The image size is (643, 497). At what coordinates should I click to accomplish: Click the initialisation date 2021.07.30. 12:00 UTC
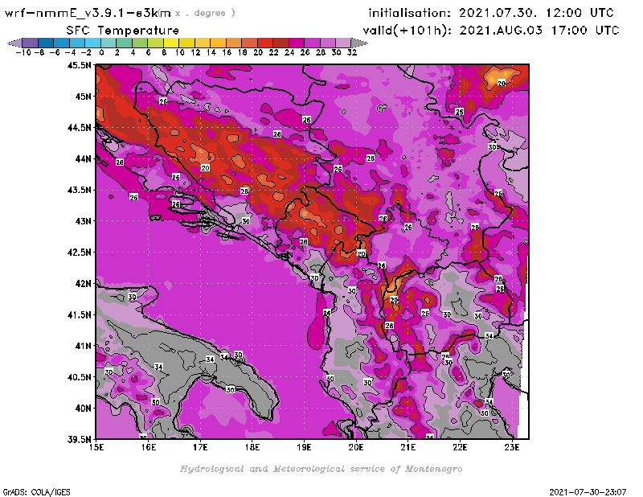pyautogui.click(x=536, y=13)
